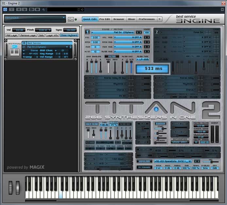227x205 pixels.
Task: Click the Impulser WET slider
Action: click(x=211, y=162)
